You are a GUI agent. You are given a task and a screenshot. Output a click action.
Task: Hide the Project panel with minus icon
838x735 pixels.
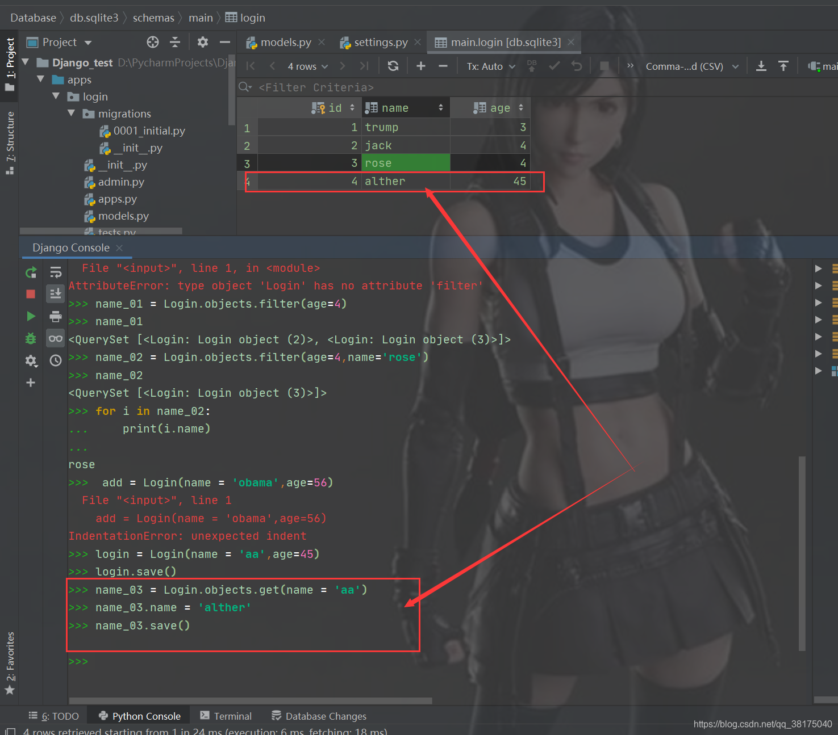[225, 42]
